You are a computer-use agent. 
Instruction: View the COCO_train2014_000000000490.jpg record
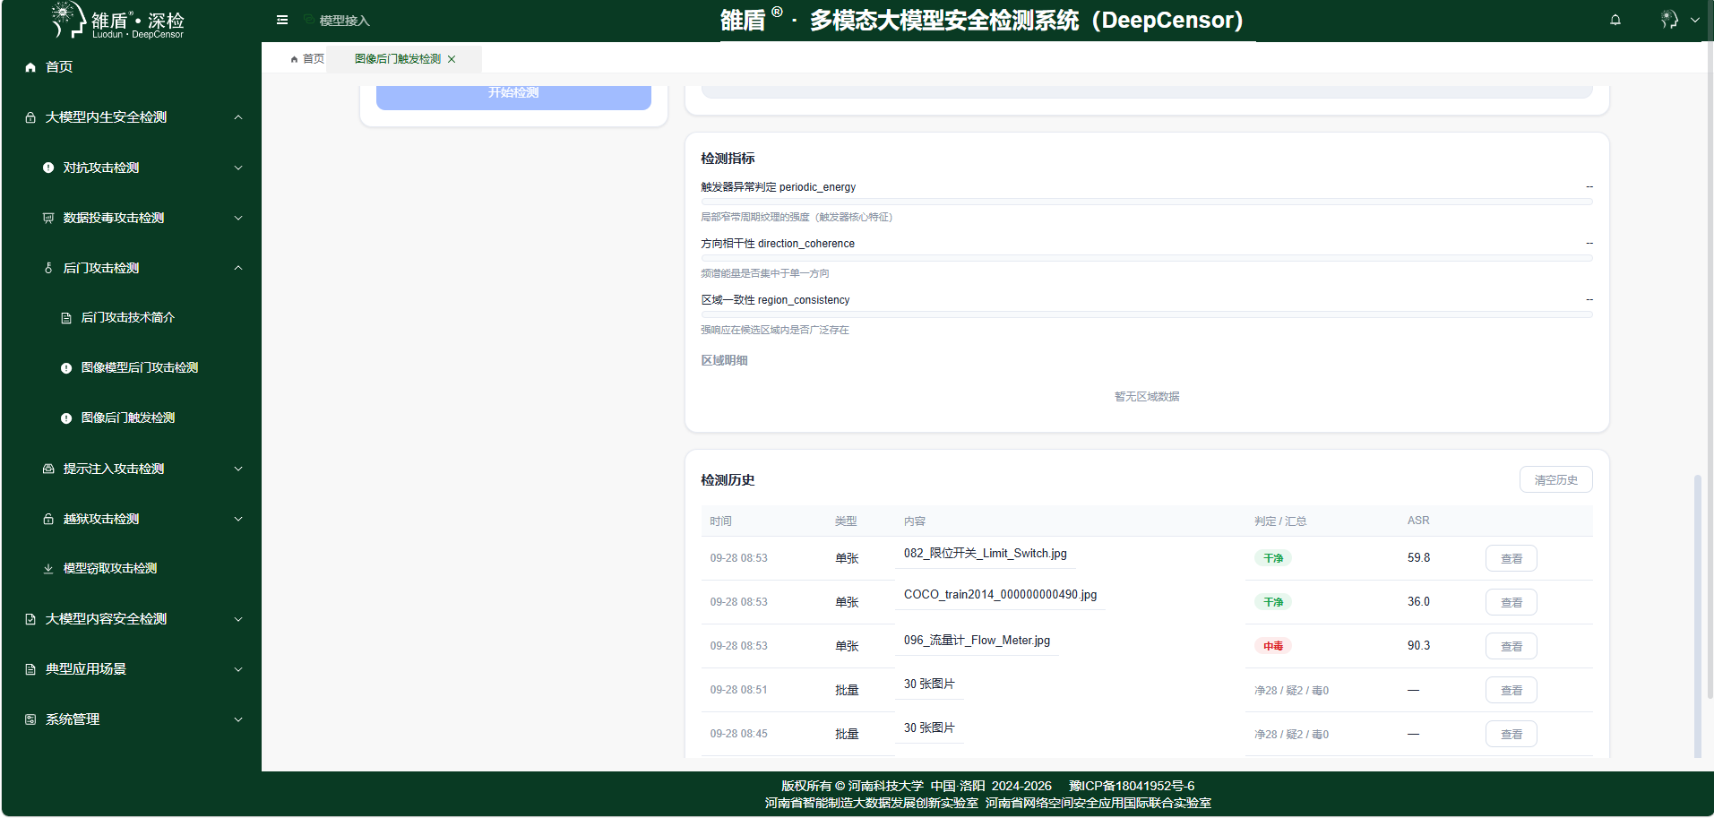[x=1511, y=602]
